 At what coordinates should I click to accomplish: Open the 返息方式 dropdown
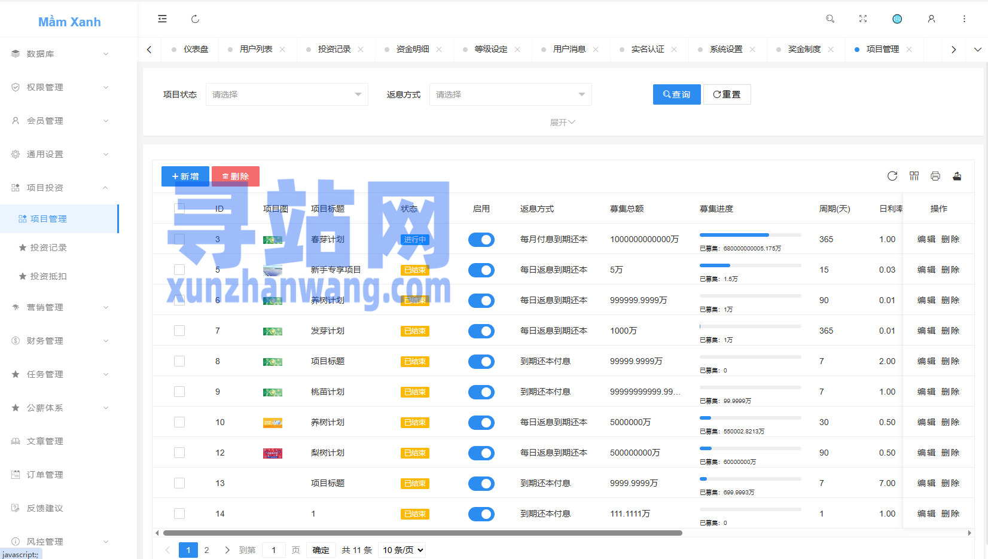[511, 94]
